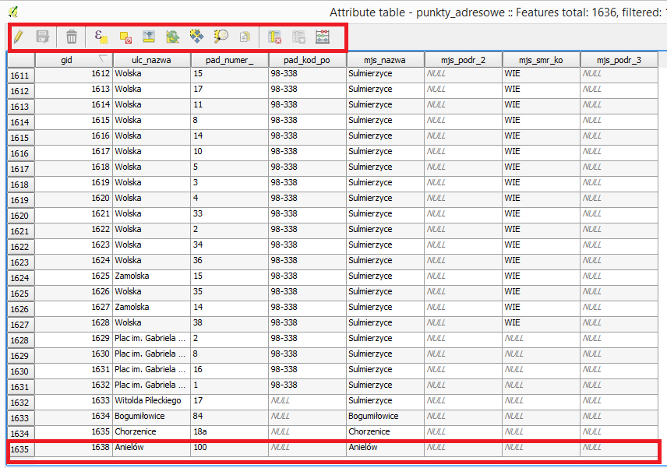Viewport: 667px width, 468px height.
Task: Click the New column icon
Action: (298, 37)
